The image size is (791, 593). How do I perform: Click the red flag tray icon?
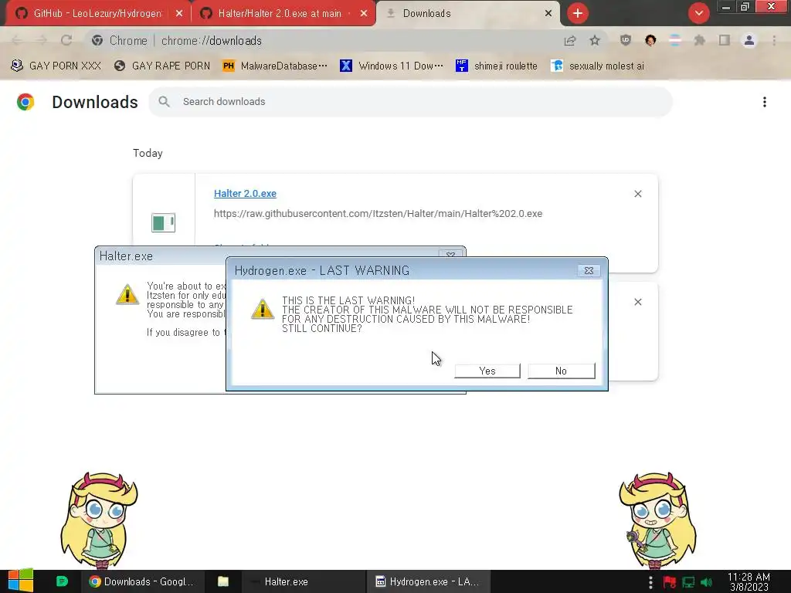click(670, 582)
